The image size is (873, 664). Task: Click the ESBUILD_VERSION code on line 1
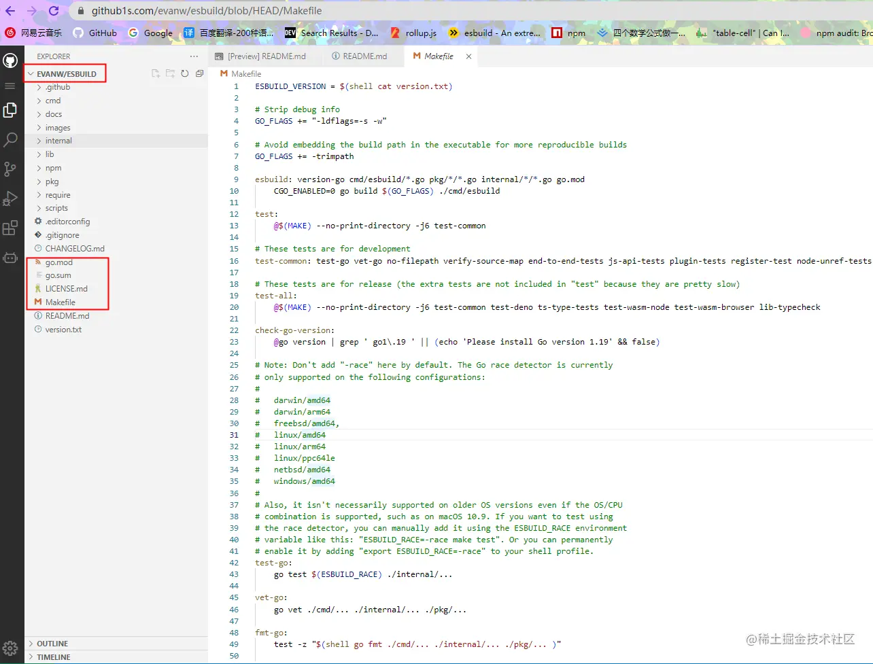(290, 86)
